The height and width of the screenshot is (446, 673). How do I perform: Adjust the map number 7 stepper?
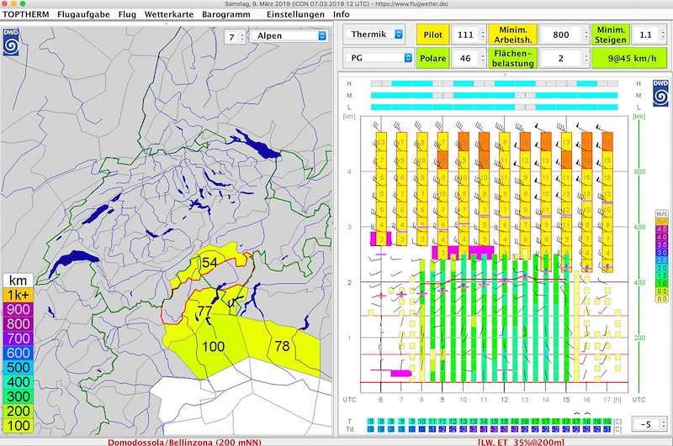[242, 37]
